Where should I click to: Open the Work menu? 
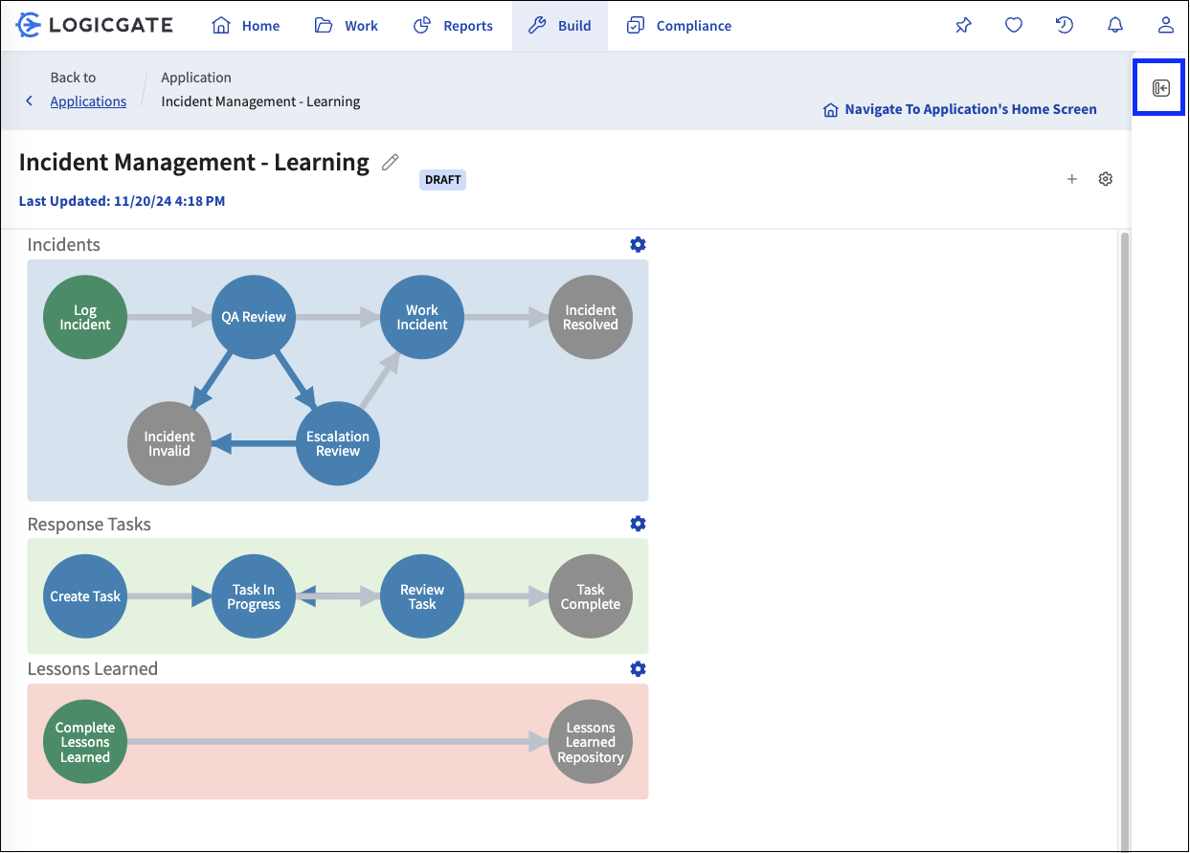347,26
